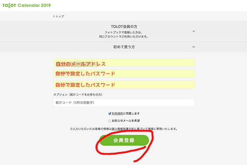The width and height of the screenshot is (247, 165).
Task: Expand the TOLOT会員の方 section chevron
Action: 193,31
